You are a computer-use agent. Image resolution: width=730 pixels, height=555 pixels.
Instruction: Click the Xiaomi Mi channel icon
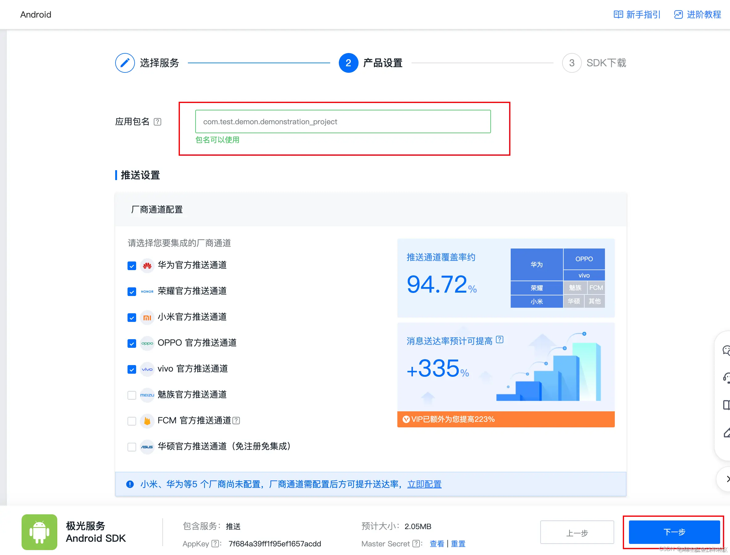[x=147, y=317]
